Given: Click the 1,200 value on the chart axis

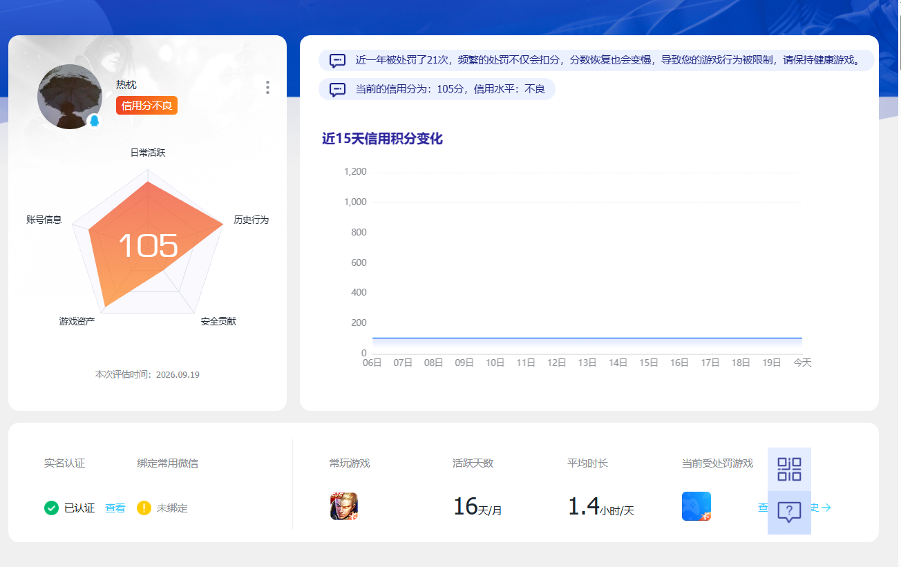Looking at the screenshot, I should tap(355, 172).
